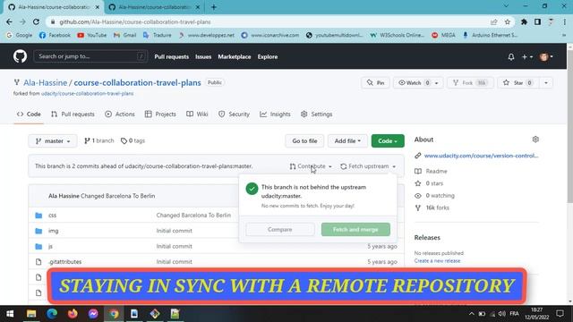Jump to Readme in About sidebar
This screenshot has width=573, height=322.
coord(436,171)
